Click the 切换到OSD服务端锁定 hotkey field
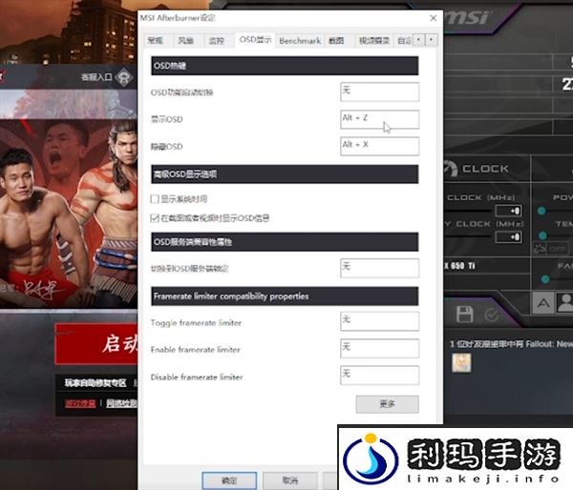The width and height of the screenshot is (573, 490). coord(380,268)
